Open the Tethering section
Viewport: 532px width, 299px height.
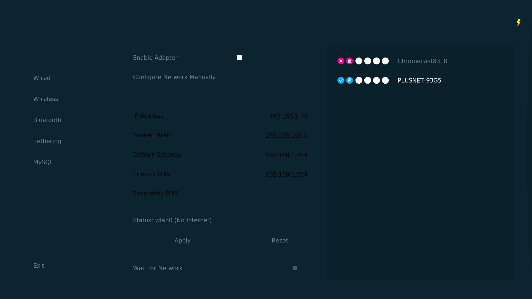47,141
